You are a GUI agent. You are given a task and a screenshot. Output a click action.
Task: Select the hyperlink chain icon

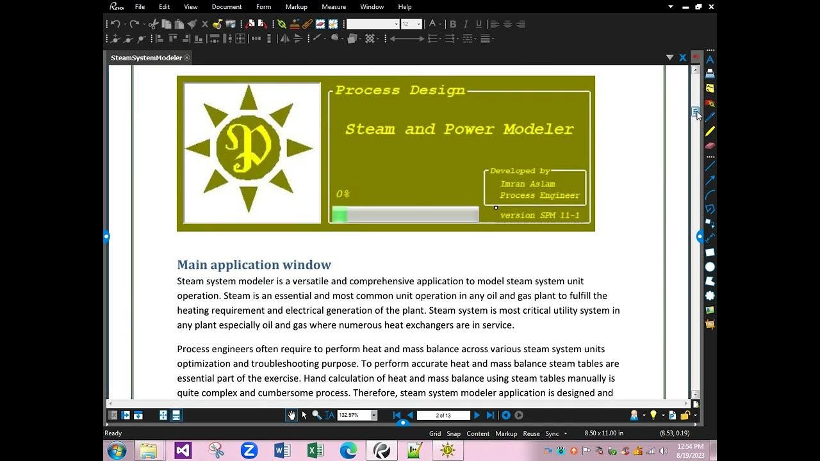282,24
